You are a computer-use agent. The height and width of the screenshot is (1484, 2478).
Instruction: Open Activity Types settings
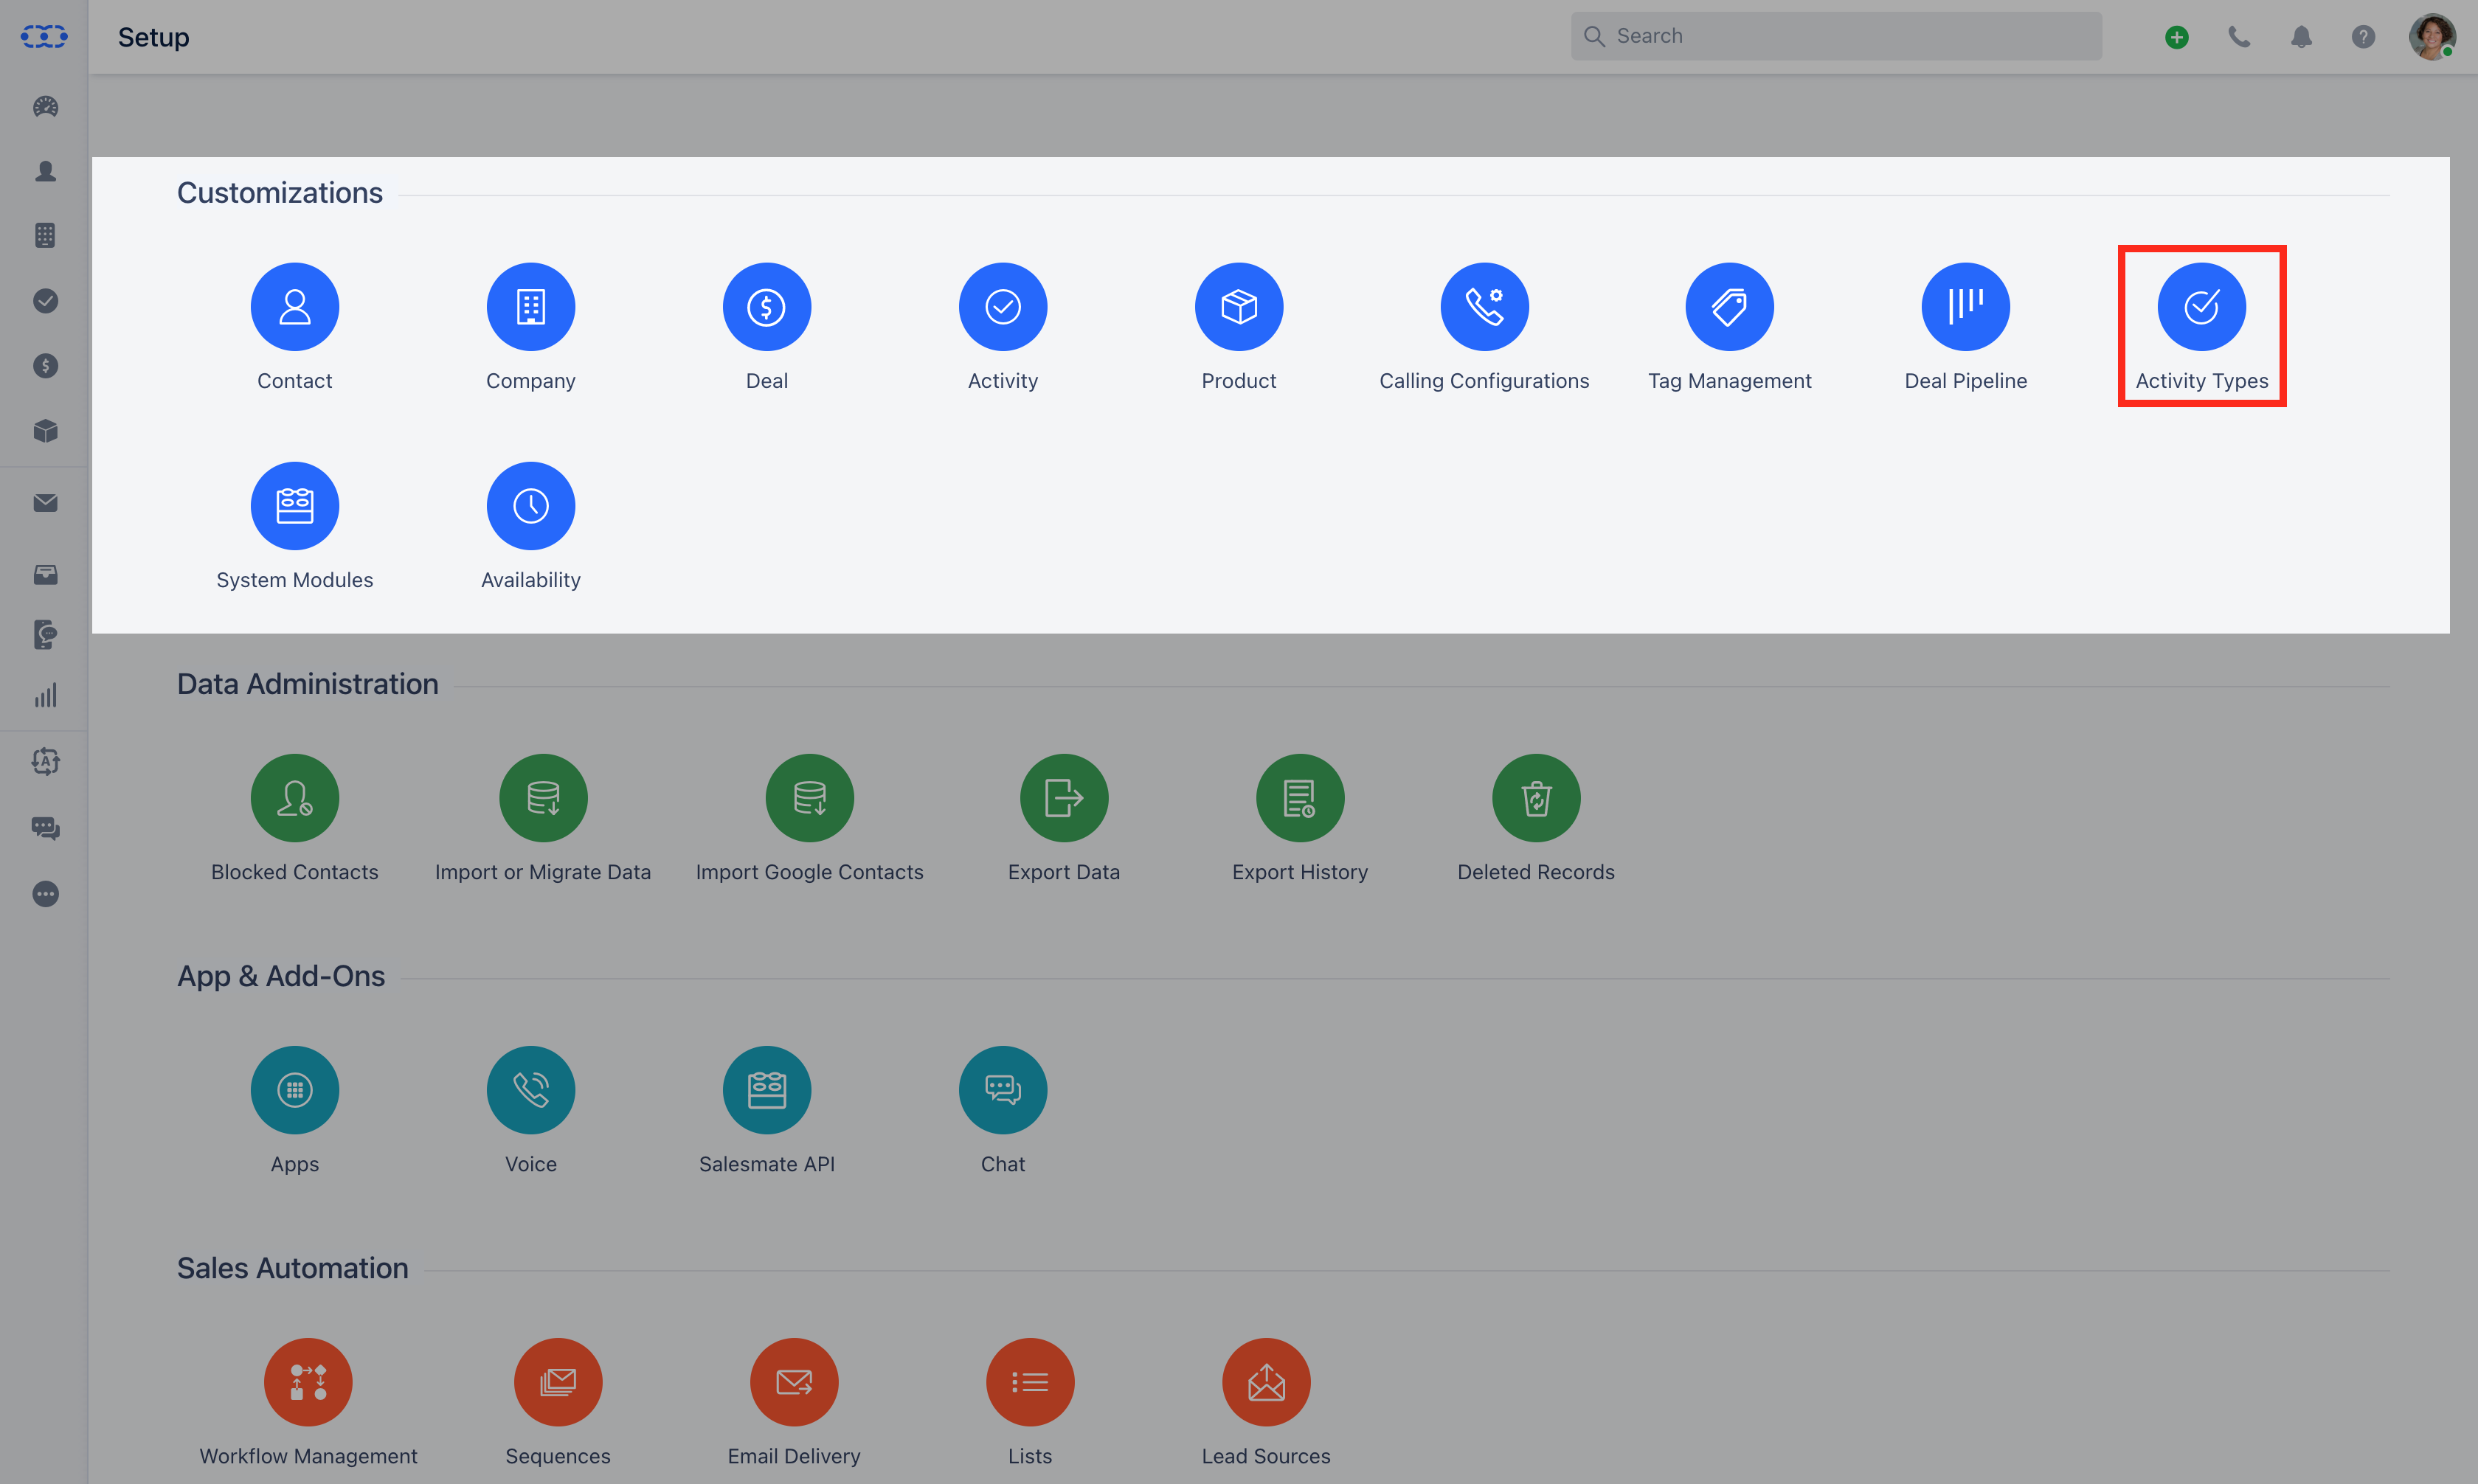(x=2201, y=307)
